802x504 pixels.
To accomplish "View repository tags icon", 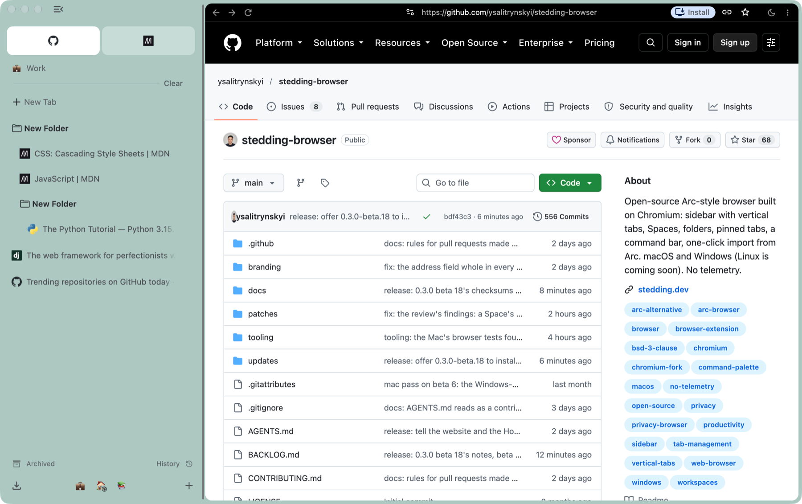I will pos(325,183).
